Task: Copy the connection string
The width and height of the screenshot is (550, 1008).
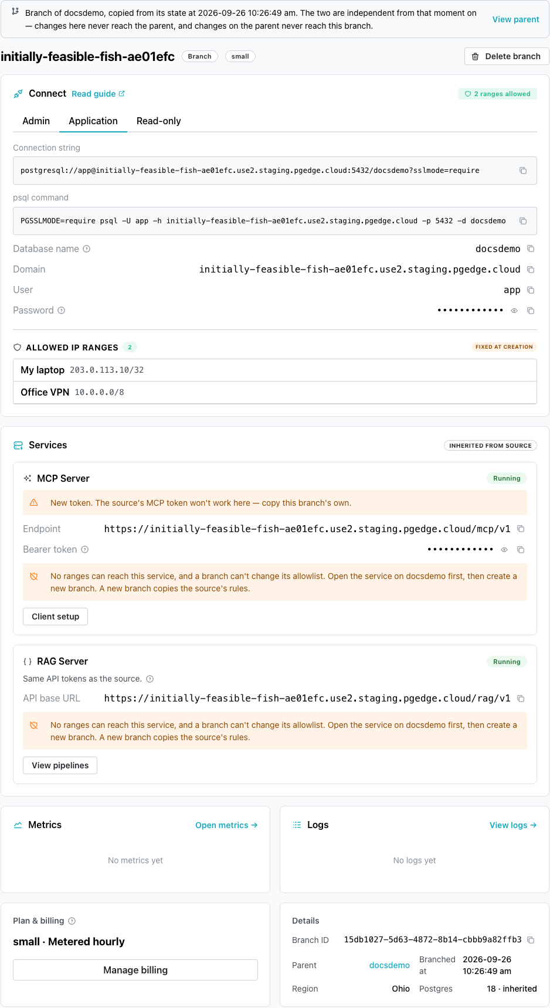Action: [x=523, y=171]
